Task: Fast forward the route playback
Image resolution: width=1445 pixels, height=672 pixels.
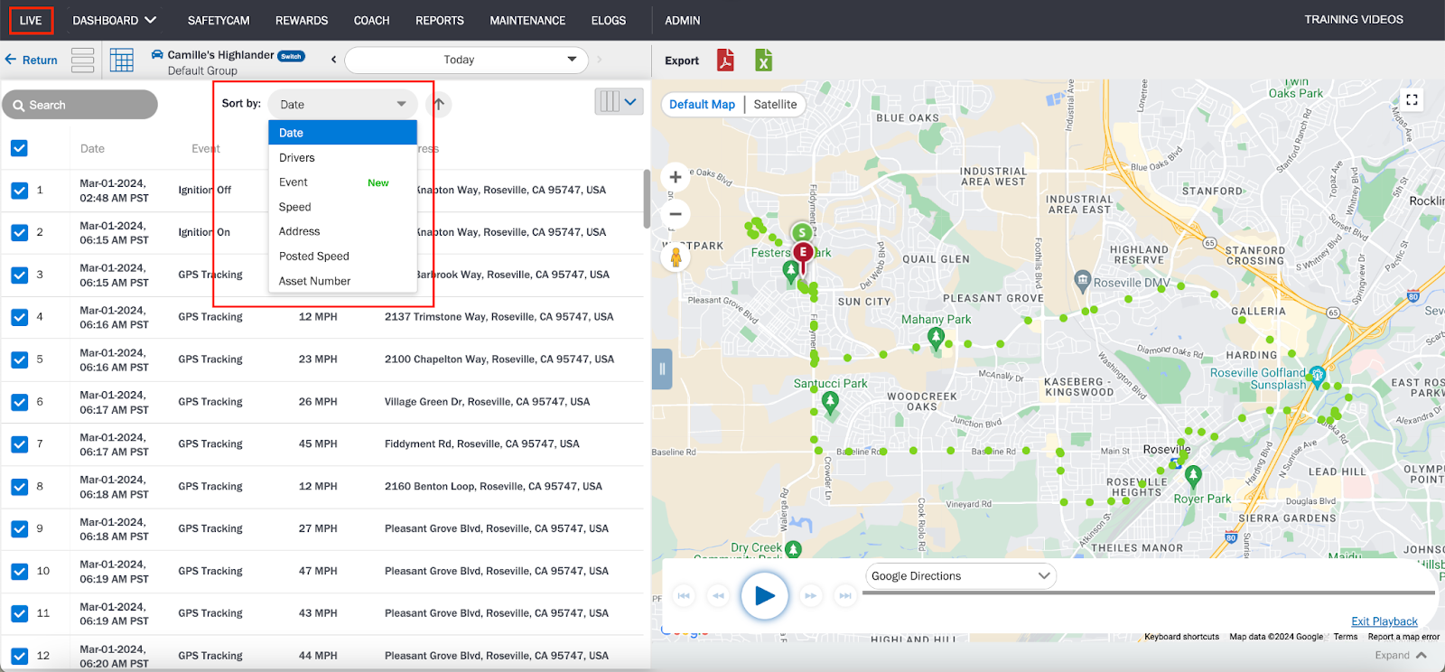Action: click(811, 595)
